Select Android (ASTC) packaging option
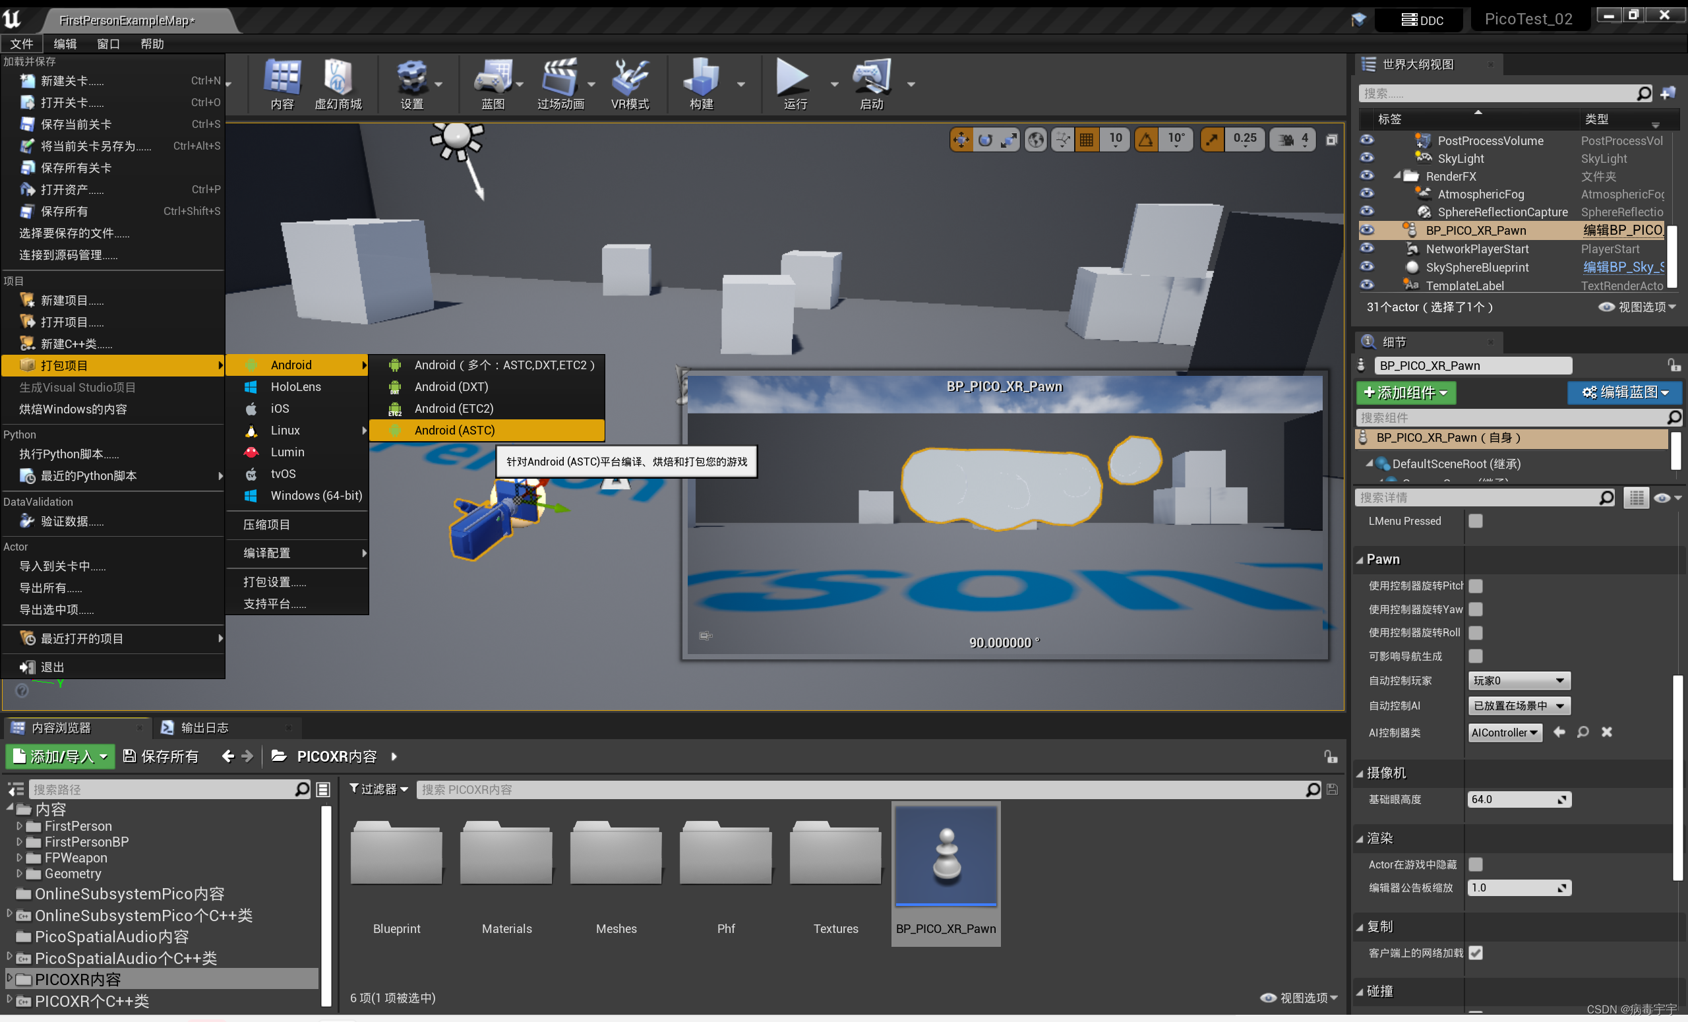The width and height of the screenshot is (1688, 1022). [455, 430]
